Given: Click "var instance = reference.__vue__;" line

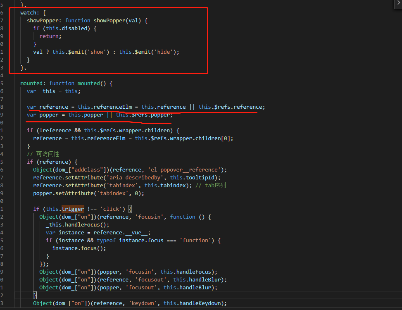Looking at the screenshot, I should tap(98, 233).
